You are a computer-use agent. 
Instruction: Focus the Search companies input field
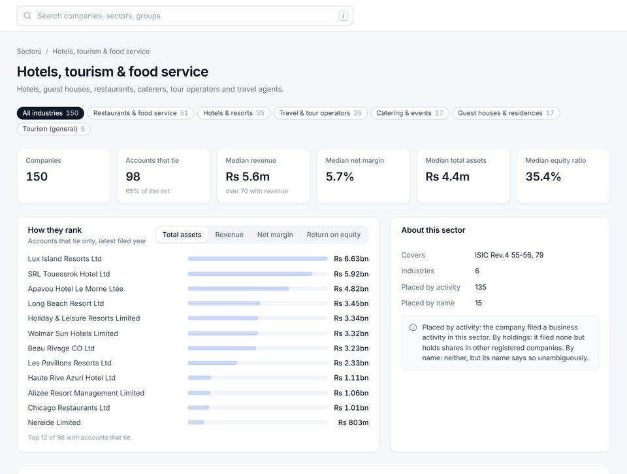point(185,16)
